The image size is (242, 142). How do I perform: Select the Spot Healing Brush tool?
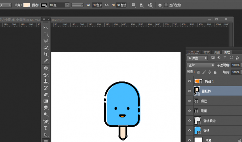coord(46,68)
